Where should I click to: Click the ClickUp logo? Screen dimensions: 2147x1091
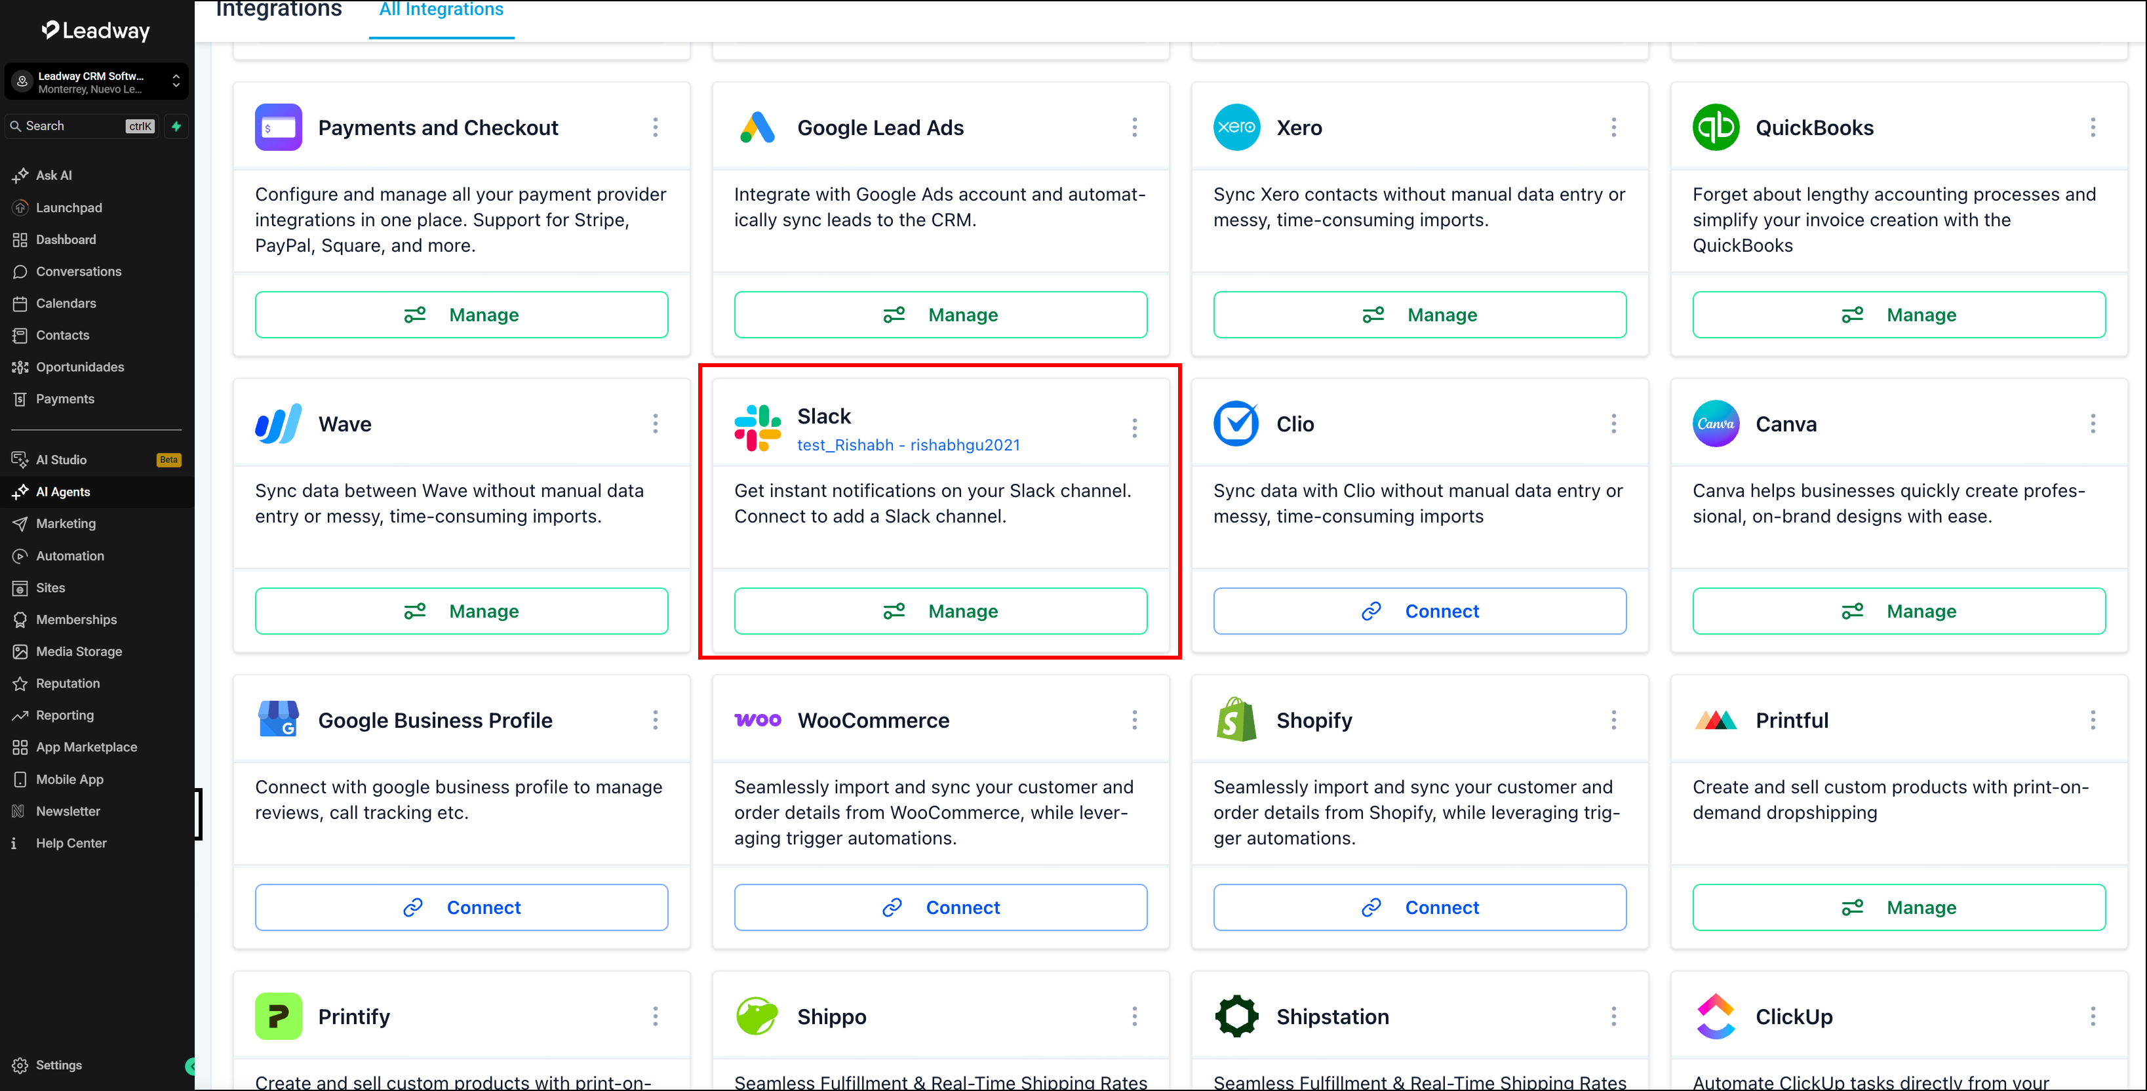pos(1715,1016)
